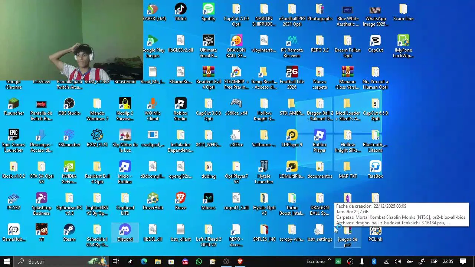
Task: Launch Football Life 2026 icon
Action: coord(292,78)
